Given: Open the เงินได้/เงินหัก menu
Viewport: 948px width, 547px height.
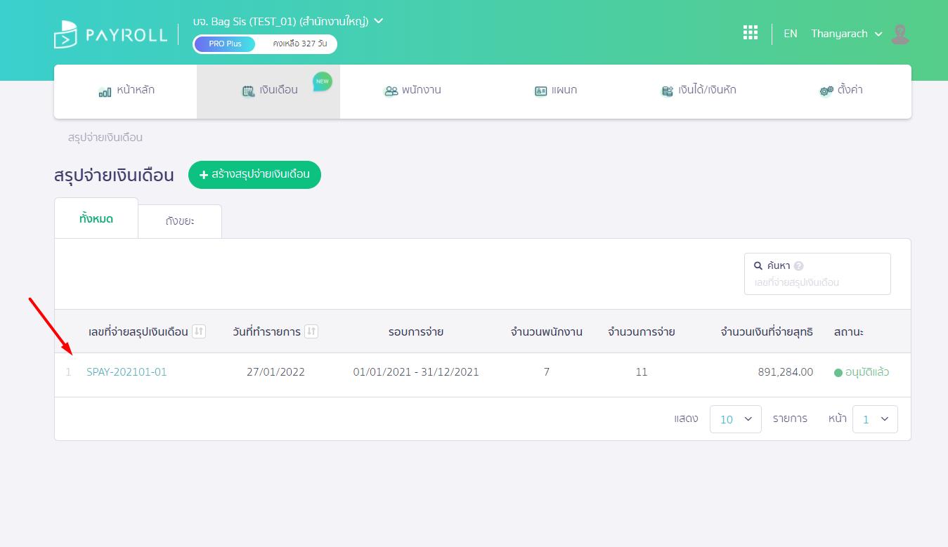Looking at the screenshot, I should click(698, 91).
